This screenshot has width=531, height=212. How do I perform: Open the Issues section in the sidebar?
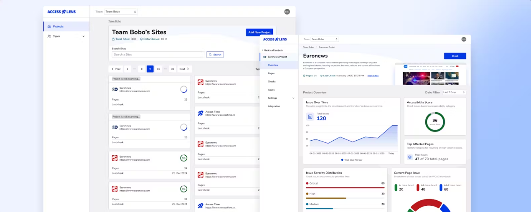pyautogui.click(x=271, y=90)
